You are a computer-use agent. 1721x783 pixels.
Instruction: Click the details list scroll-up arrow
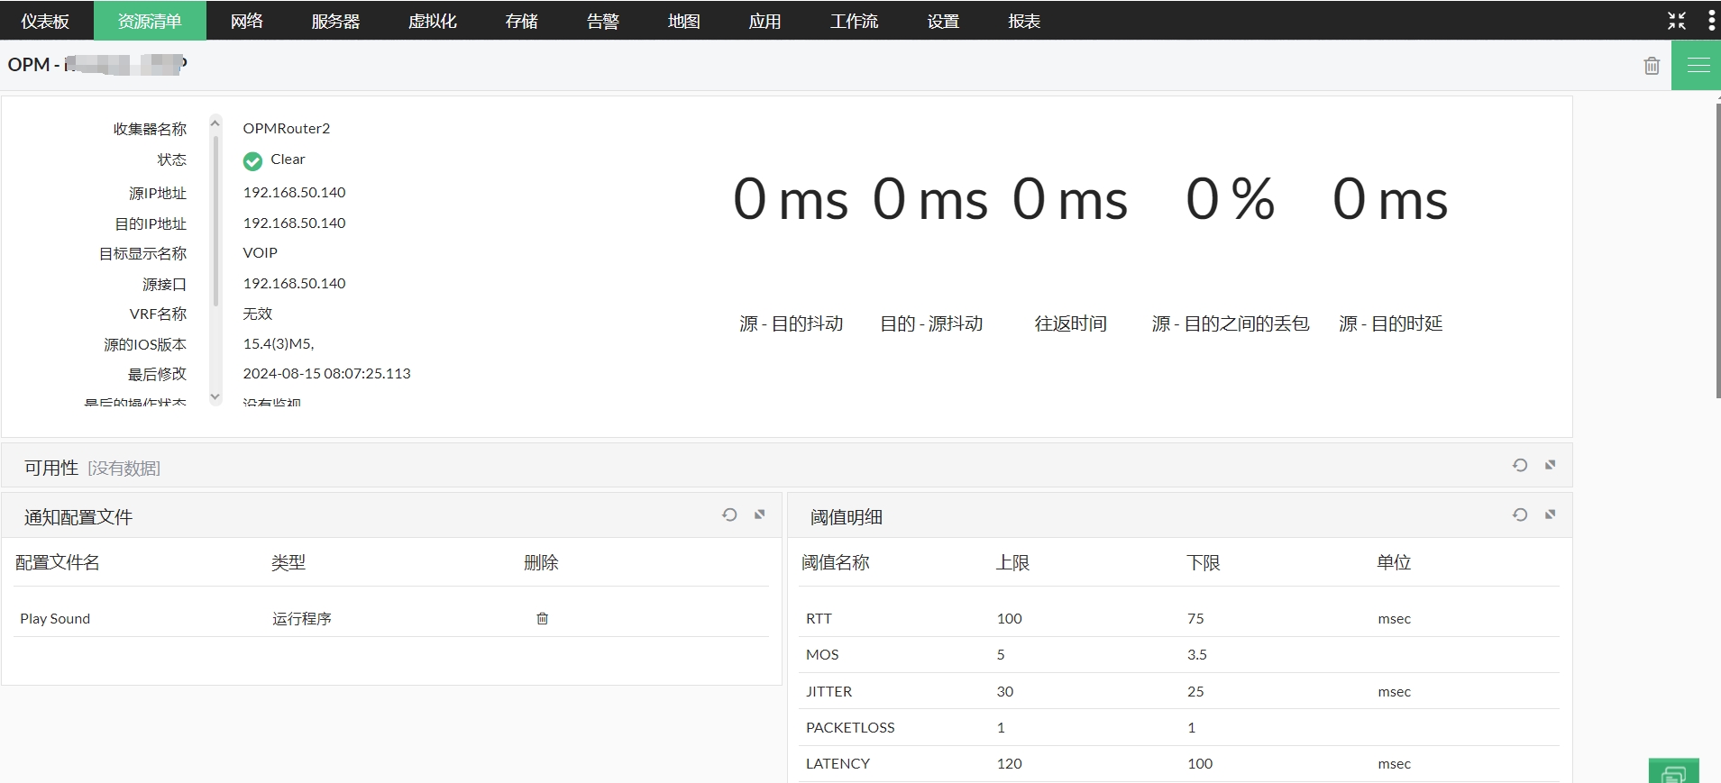tap(215, 122)
